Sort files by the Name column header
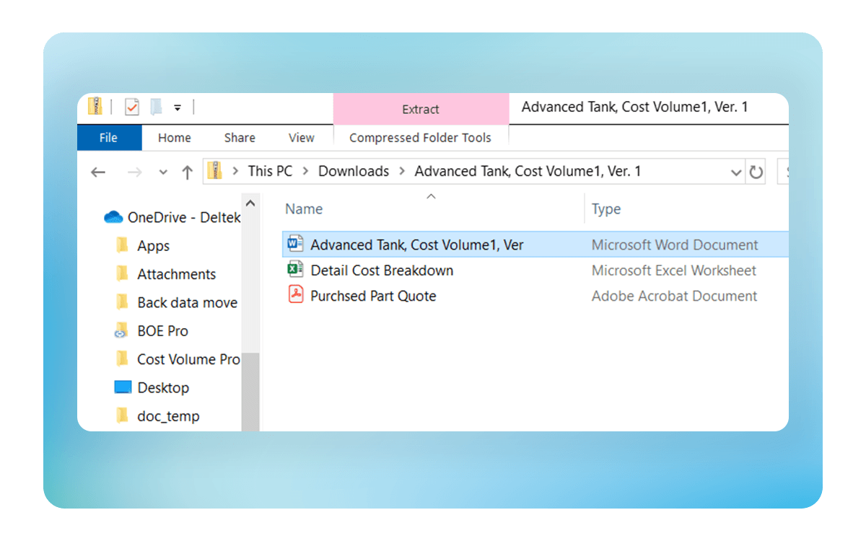 point(304,209)
